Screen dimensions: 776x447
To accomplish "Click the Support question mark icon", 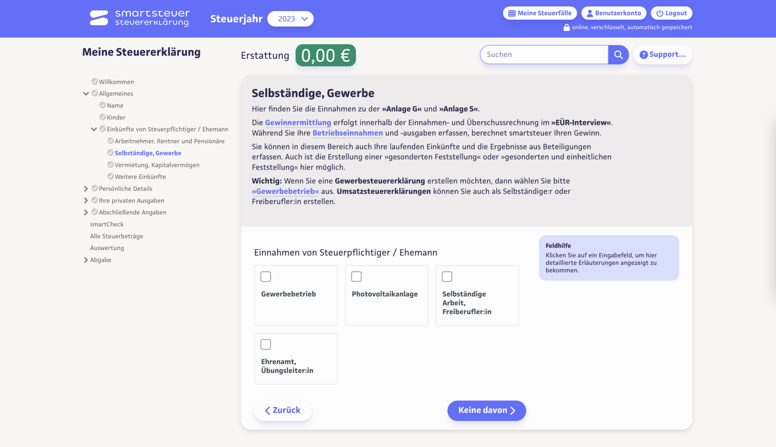I will click(643, 55).
